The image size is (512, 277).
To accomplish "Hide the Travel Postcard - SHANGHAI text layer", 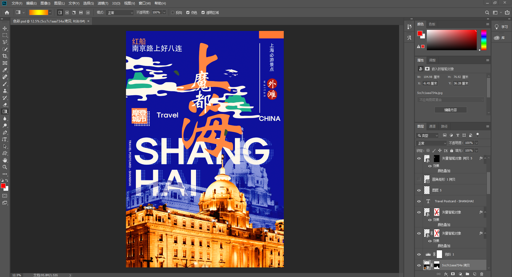I will (x=419, y=201).
